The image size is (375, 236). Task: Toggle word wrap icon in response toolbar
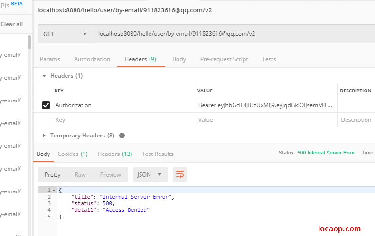(x=179, y=174)
